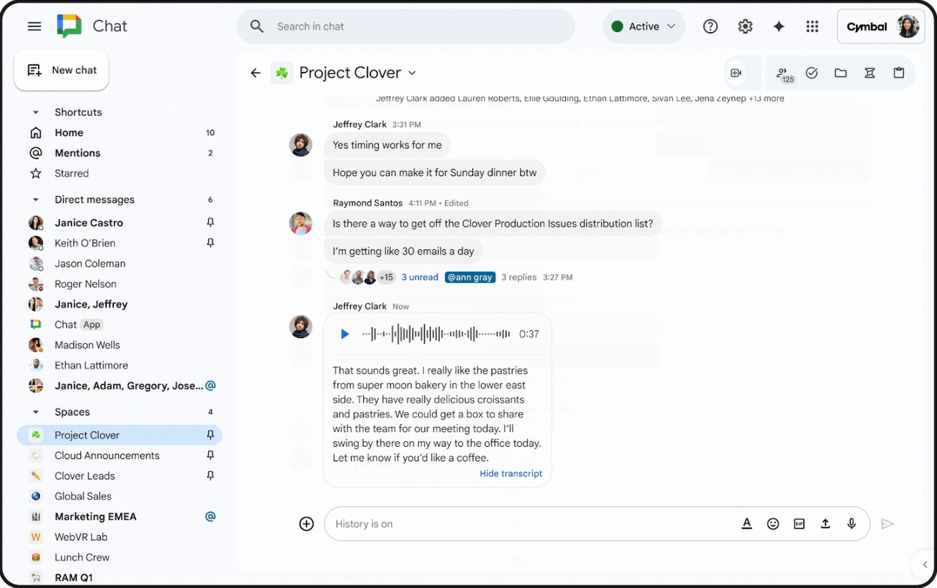The image size is (937, 588).
Task: Hide transcript for voice message
Action: [510, 473]
